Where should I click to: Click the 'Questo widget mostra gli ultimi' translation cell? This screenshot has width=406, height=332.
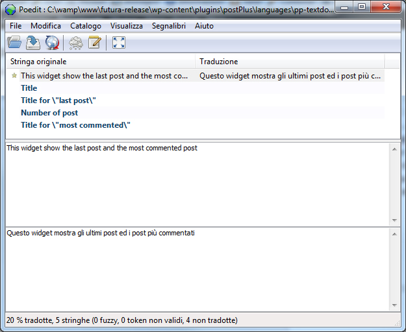[290, 76]
